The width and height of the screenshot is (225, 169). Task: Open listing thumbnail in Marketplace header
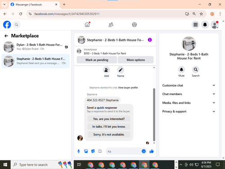(79, 51)
